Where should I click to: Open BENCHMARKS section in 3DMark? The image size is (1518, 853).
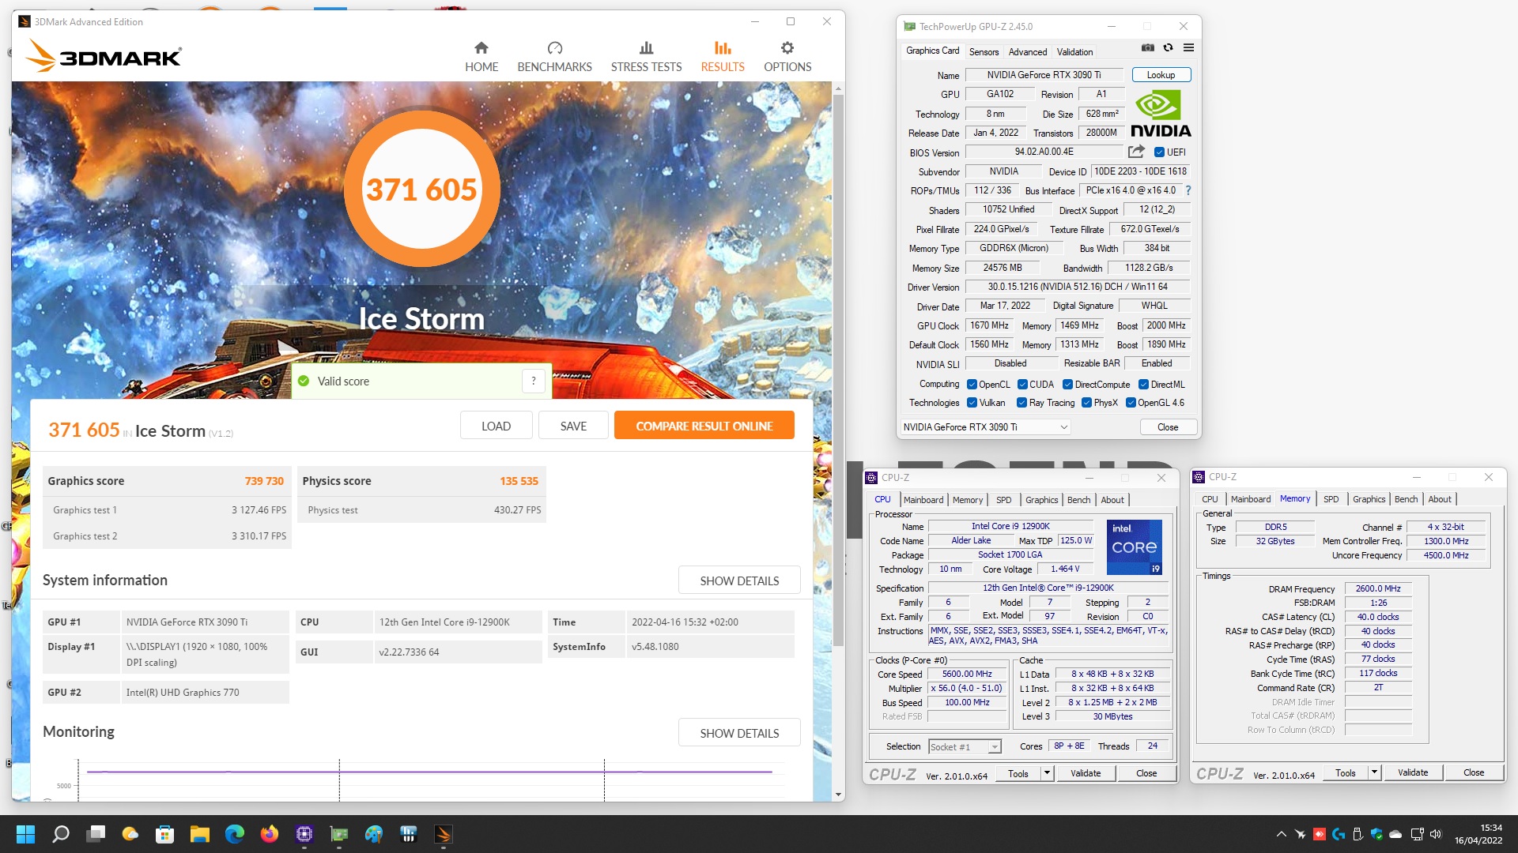click(554, 57)
